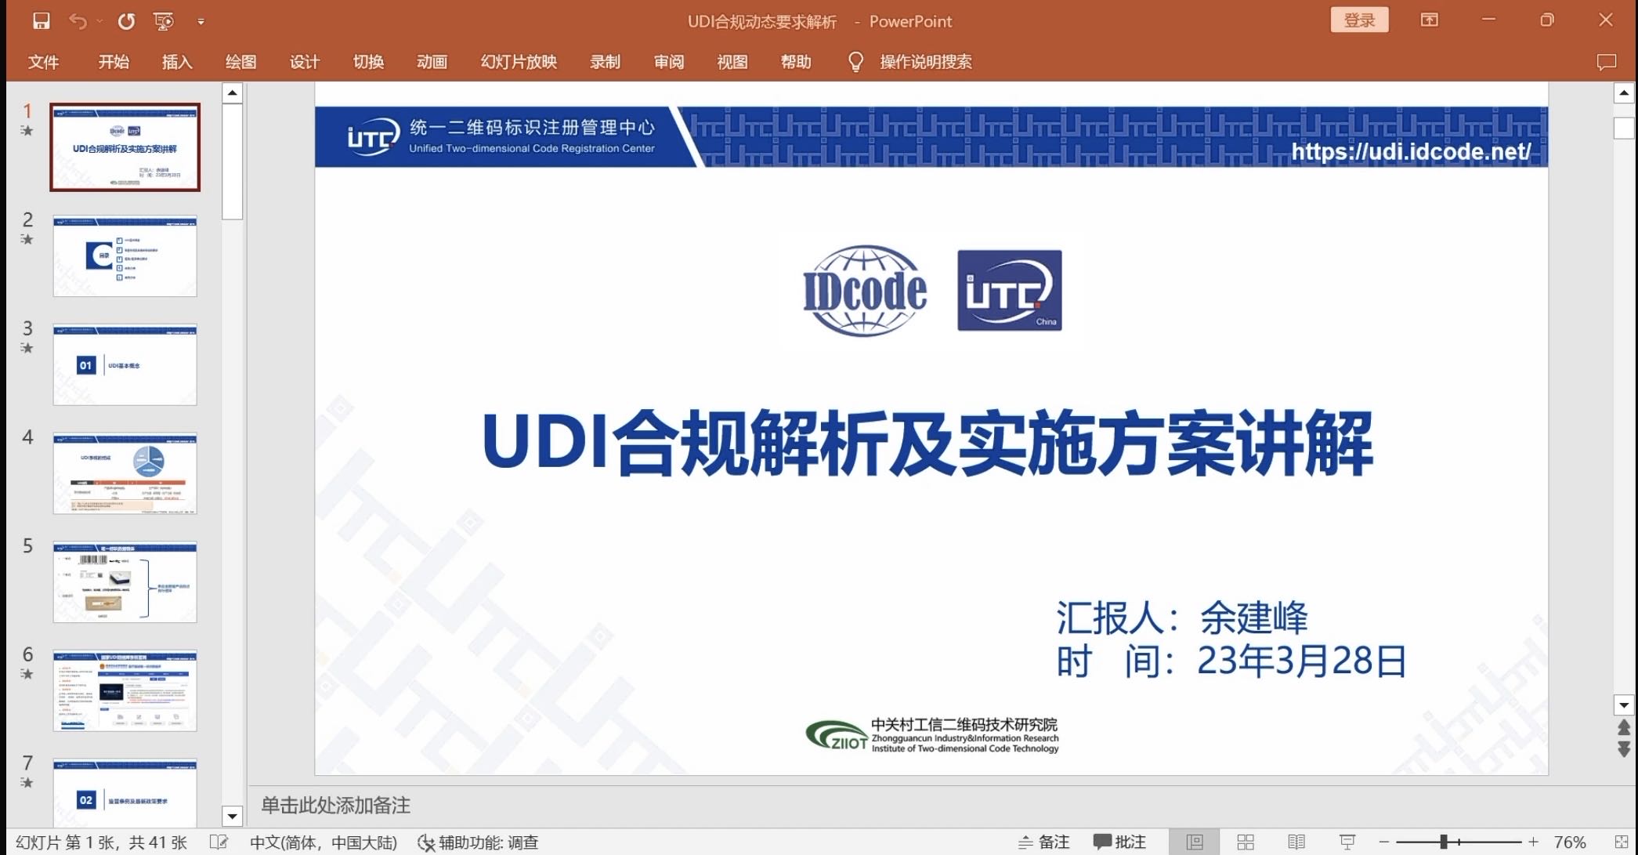Open the comments pane icon in ribbon
The image size is (1638, 855).
[x=1607, y=62]
